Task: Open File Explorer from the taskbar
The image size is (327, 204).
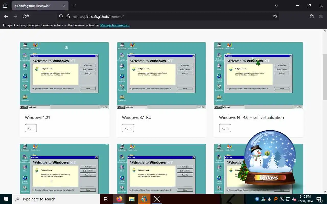Action: click(132, 199)
